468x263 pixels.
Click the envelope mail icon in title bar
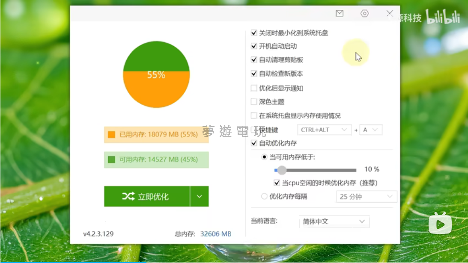pos(340,13)
